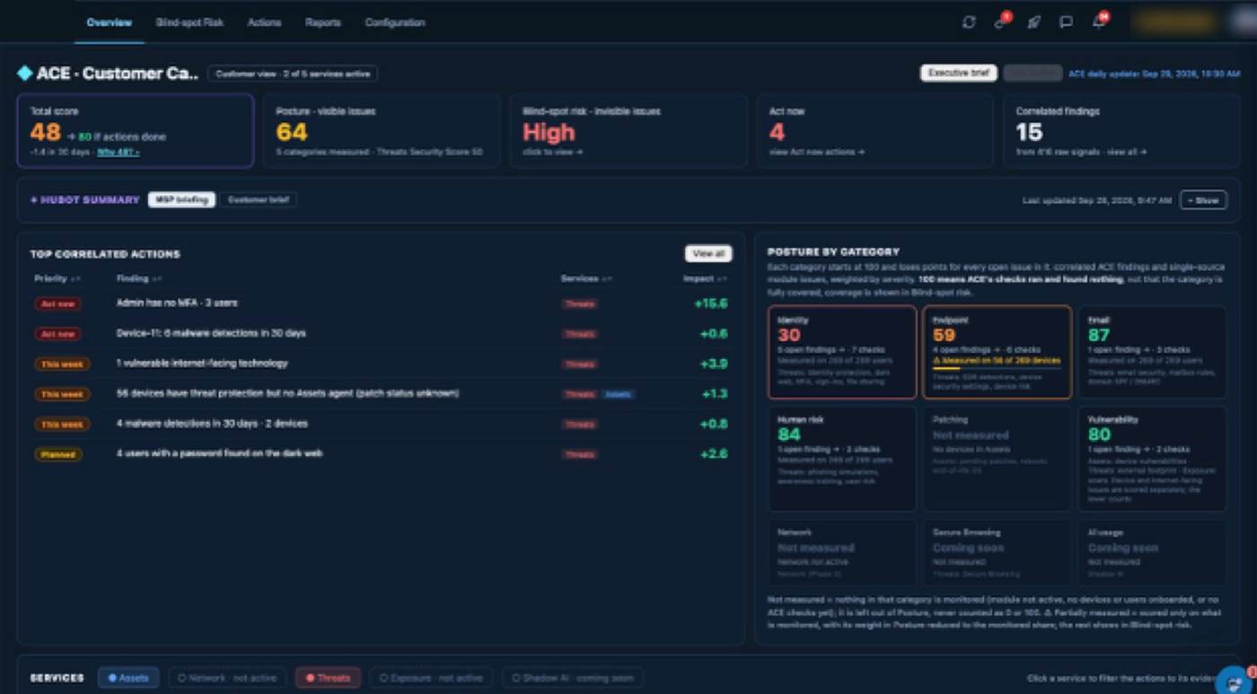
Task: Toggle the Network not active service filter
Action: 227,678
